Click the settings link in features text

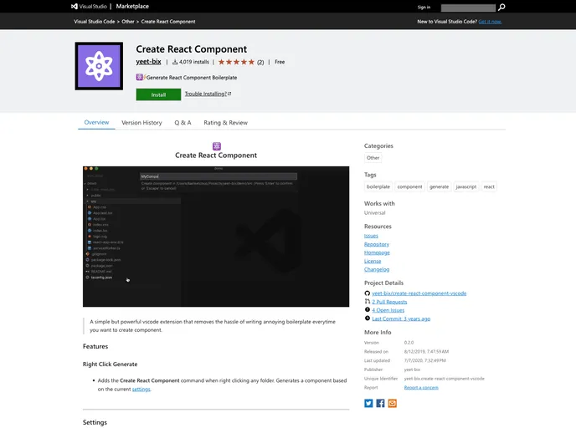pos(141,389)
